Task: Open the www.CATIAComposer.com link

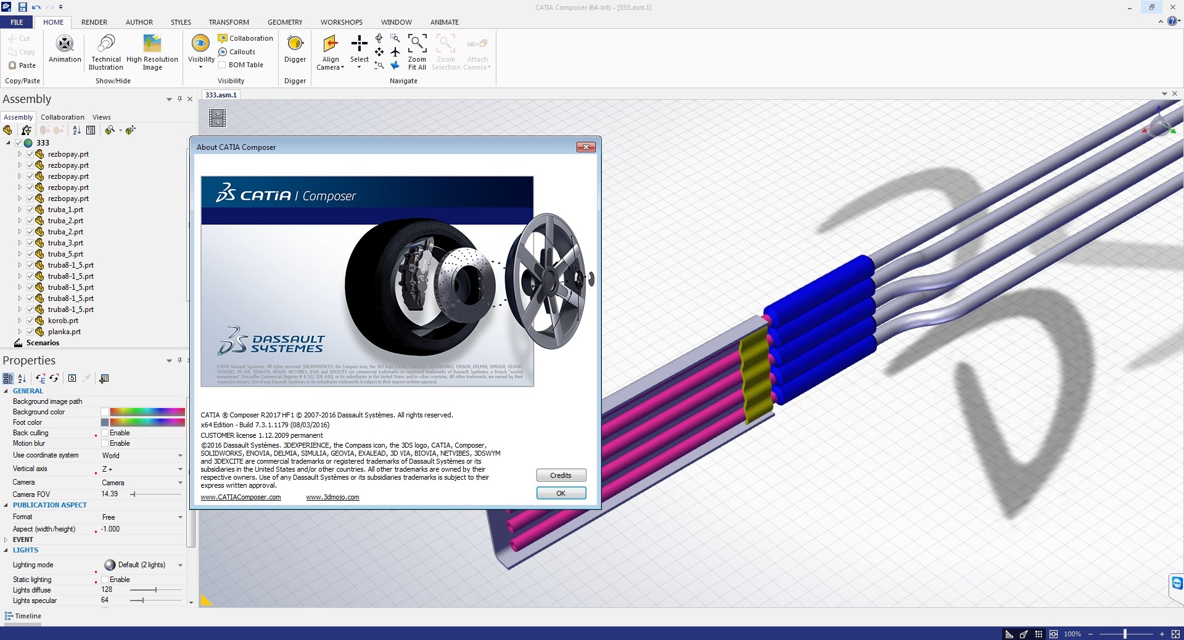Action: (x=240, y=497)
